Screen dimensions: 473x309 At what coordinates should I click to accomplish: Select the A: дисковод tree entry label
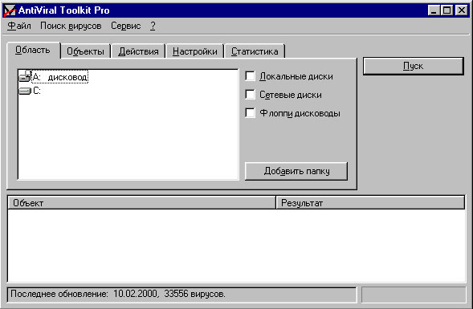(59, 77)
